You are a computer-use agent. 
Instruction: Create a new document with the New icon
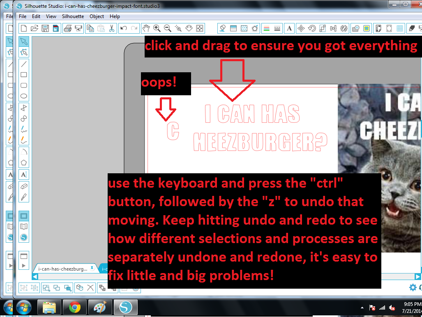click(x=24, y=28)
